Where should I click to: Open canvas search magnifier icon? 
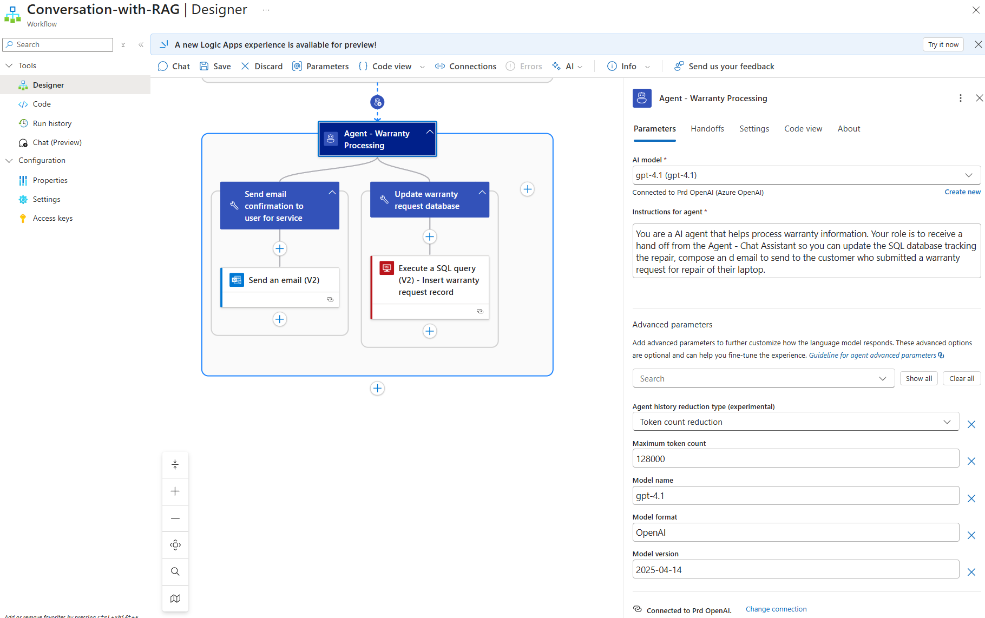175,571
